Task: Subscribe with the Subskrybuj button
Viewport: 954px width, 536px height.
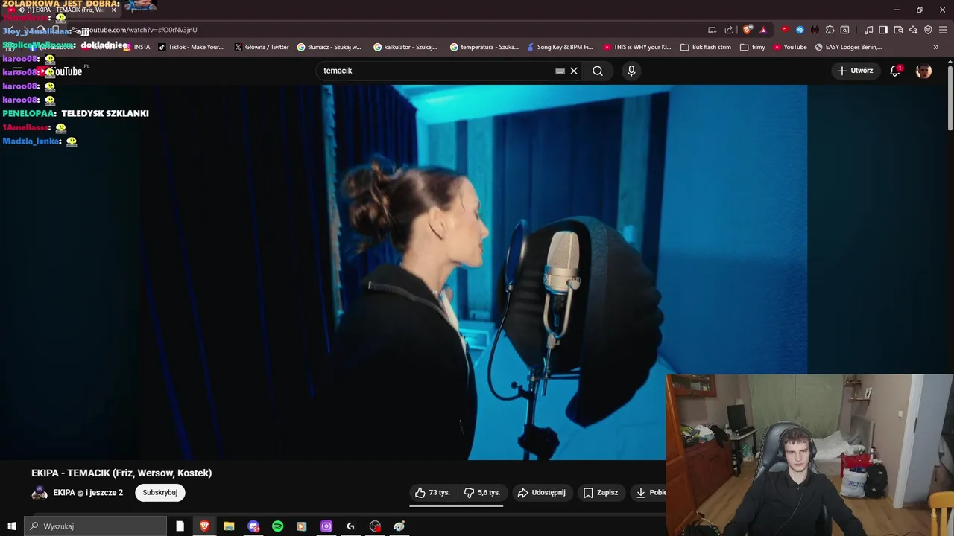Action: (x=160, y=492)
